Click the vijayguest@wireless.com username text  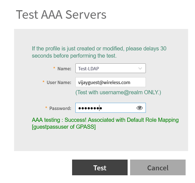coord(104,82)
